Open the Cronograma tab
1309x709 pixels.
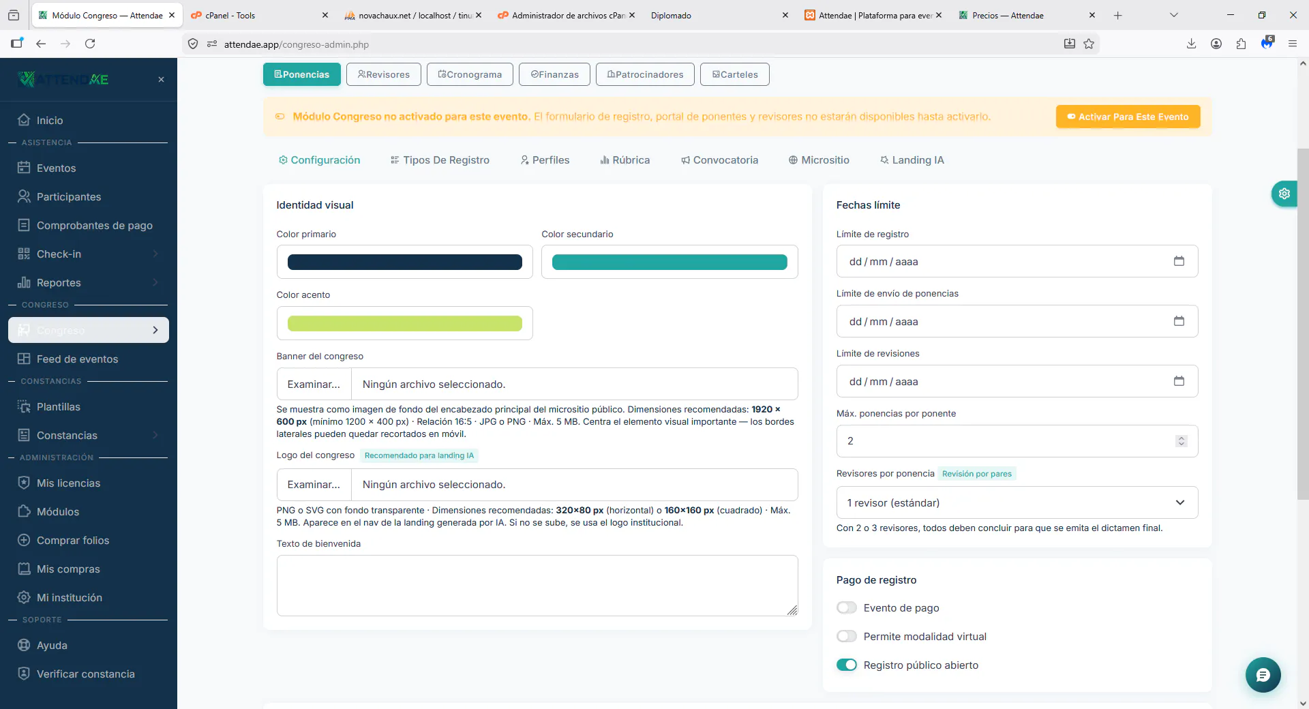[x=470, y=74]
